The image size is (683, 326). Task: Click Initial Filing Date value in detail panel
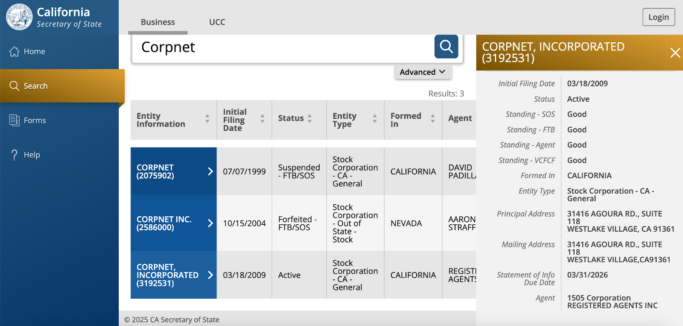[587, 84]
